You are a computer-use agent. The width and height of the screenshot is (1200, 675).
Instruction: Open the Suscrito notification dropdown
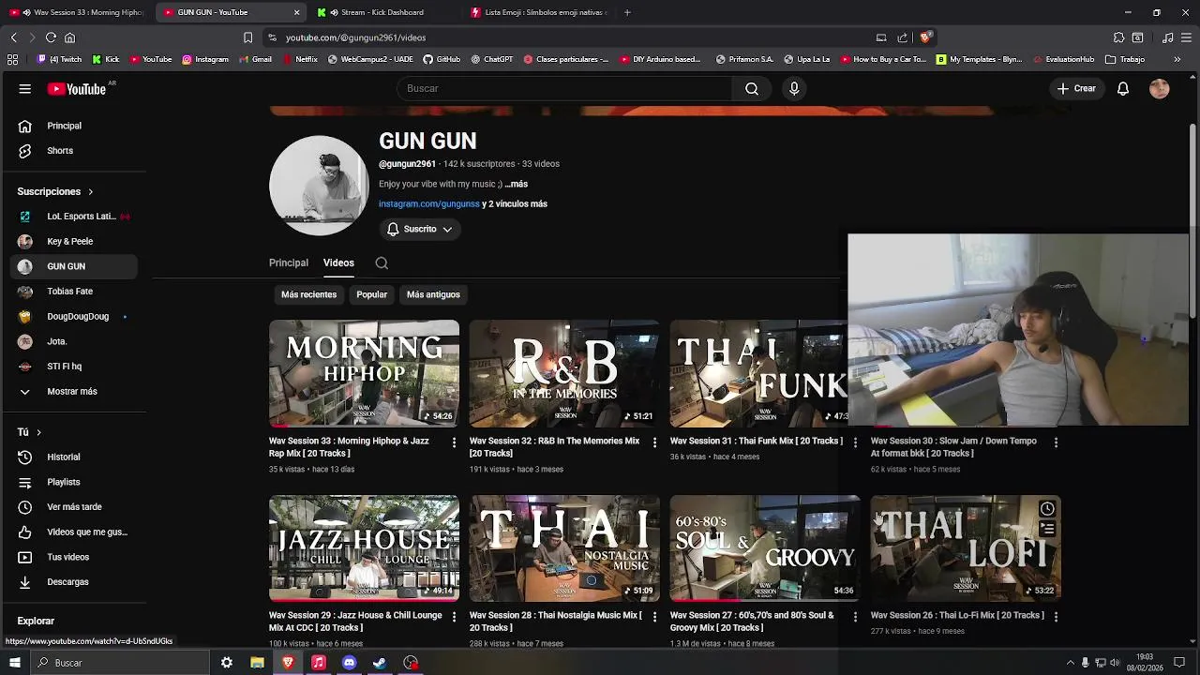(419, 230)
